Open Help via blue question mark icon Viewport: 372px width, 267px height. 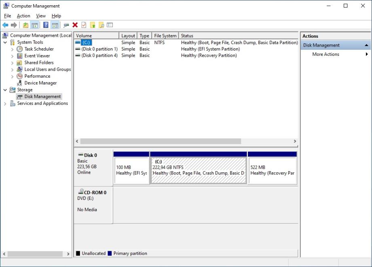(46, 25)
